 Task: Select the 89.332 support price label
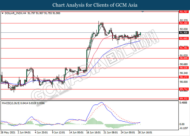pyautogui.click(x=184, y=99)
